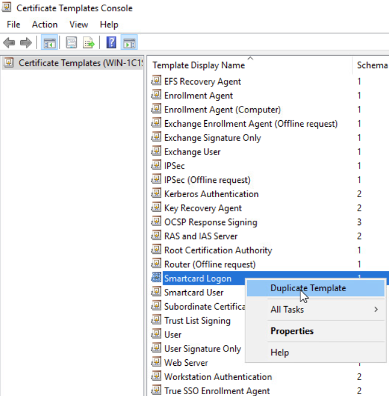Viewport: 389px width, 396px height.
Task: Click the Exchange Signature Only template icon
Action: click(157, 137)
